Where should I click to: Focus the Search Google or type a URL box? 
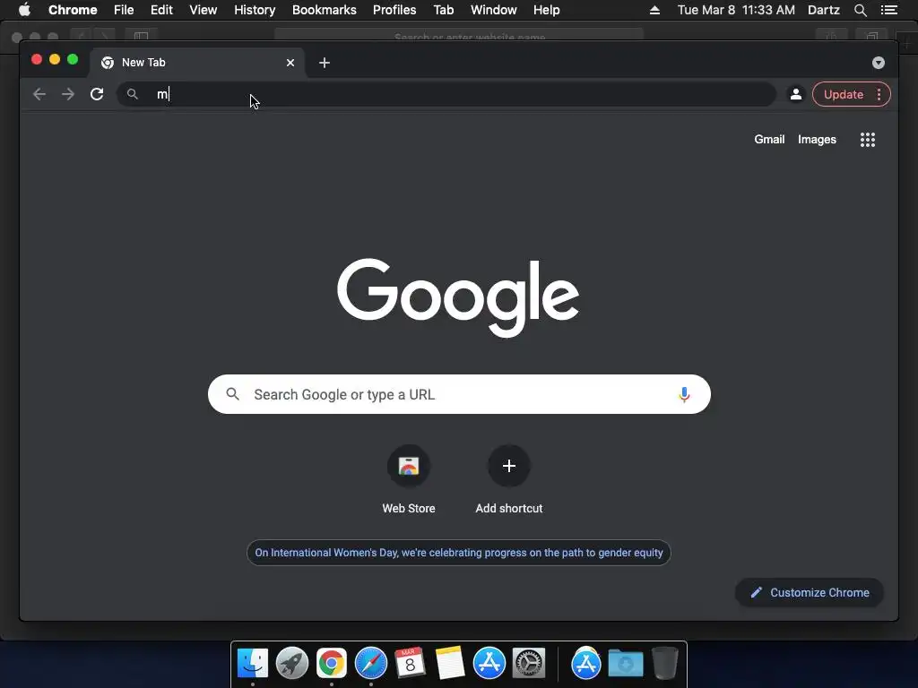coord(459,394)
